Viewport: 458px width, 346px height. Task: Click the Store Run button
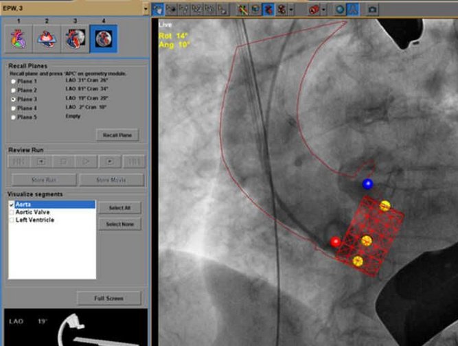(x=44, y=180)
